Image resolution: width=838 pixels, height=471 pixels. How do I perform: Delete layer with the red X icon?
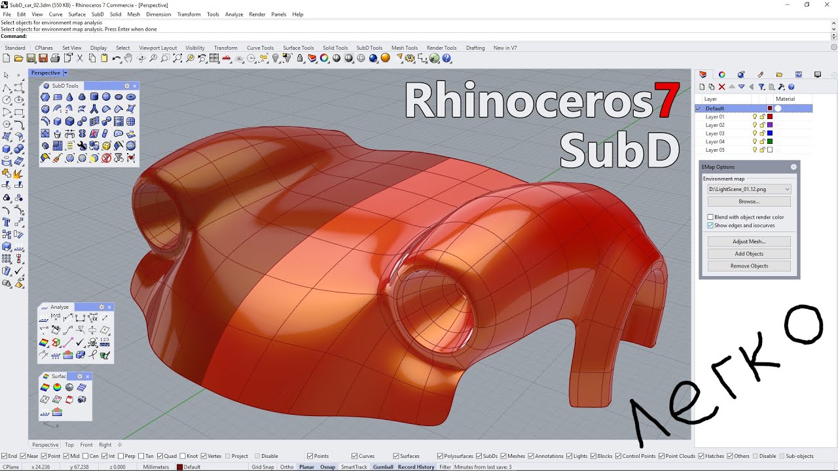pos(721,86)
